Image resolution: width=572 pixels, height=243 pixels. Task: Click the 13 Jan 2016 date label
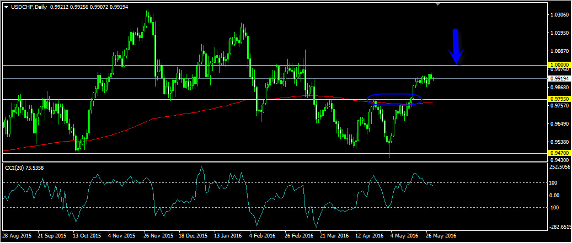[228, 236]
